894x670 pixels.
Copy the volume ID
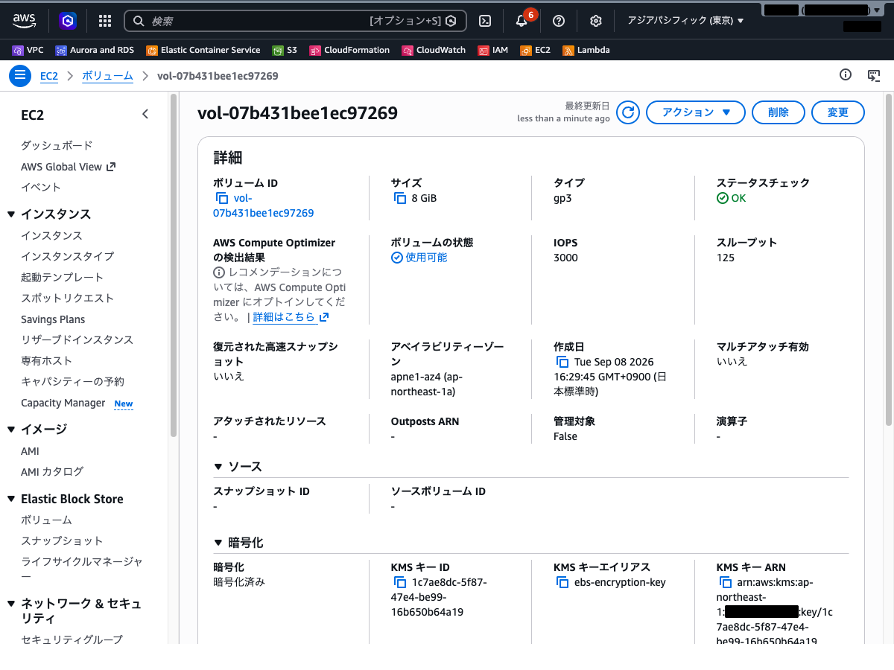pos(221,198)
